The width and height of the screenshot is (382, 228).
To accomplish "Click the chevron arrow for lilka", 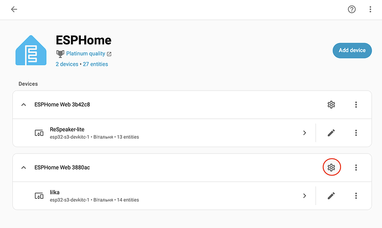I will tap(304, 195).
